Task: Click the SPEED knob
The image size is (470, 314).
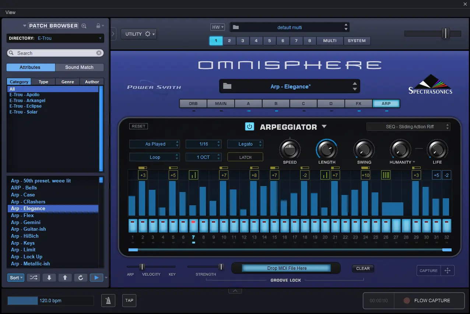Action: click(x=290, y=150)
